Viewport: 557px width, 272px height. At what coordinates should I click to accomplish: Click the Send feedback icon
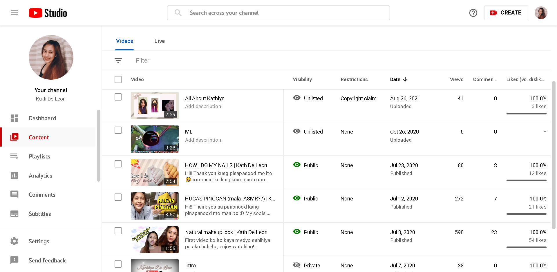coord(15,260)
